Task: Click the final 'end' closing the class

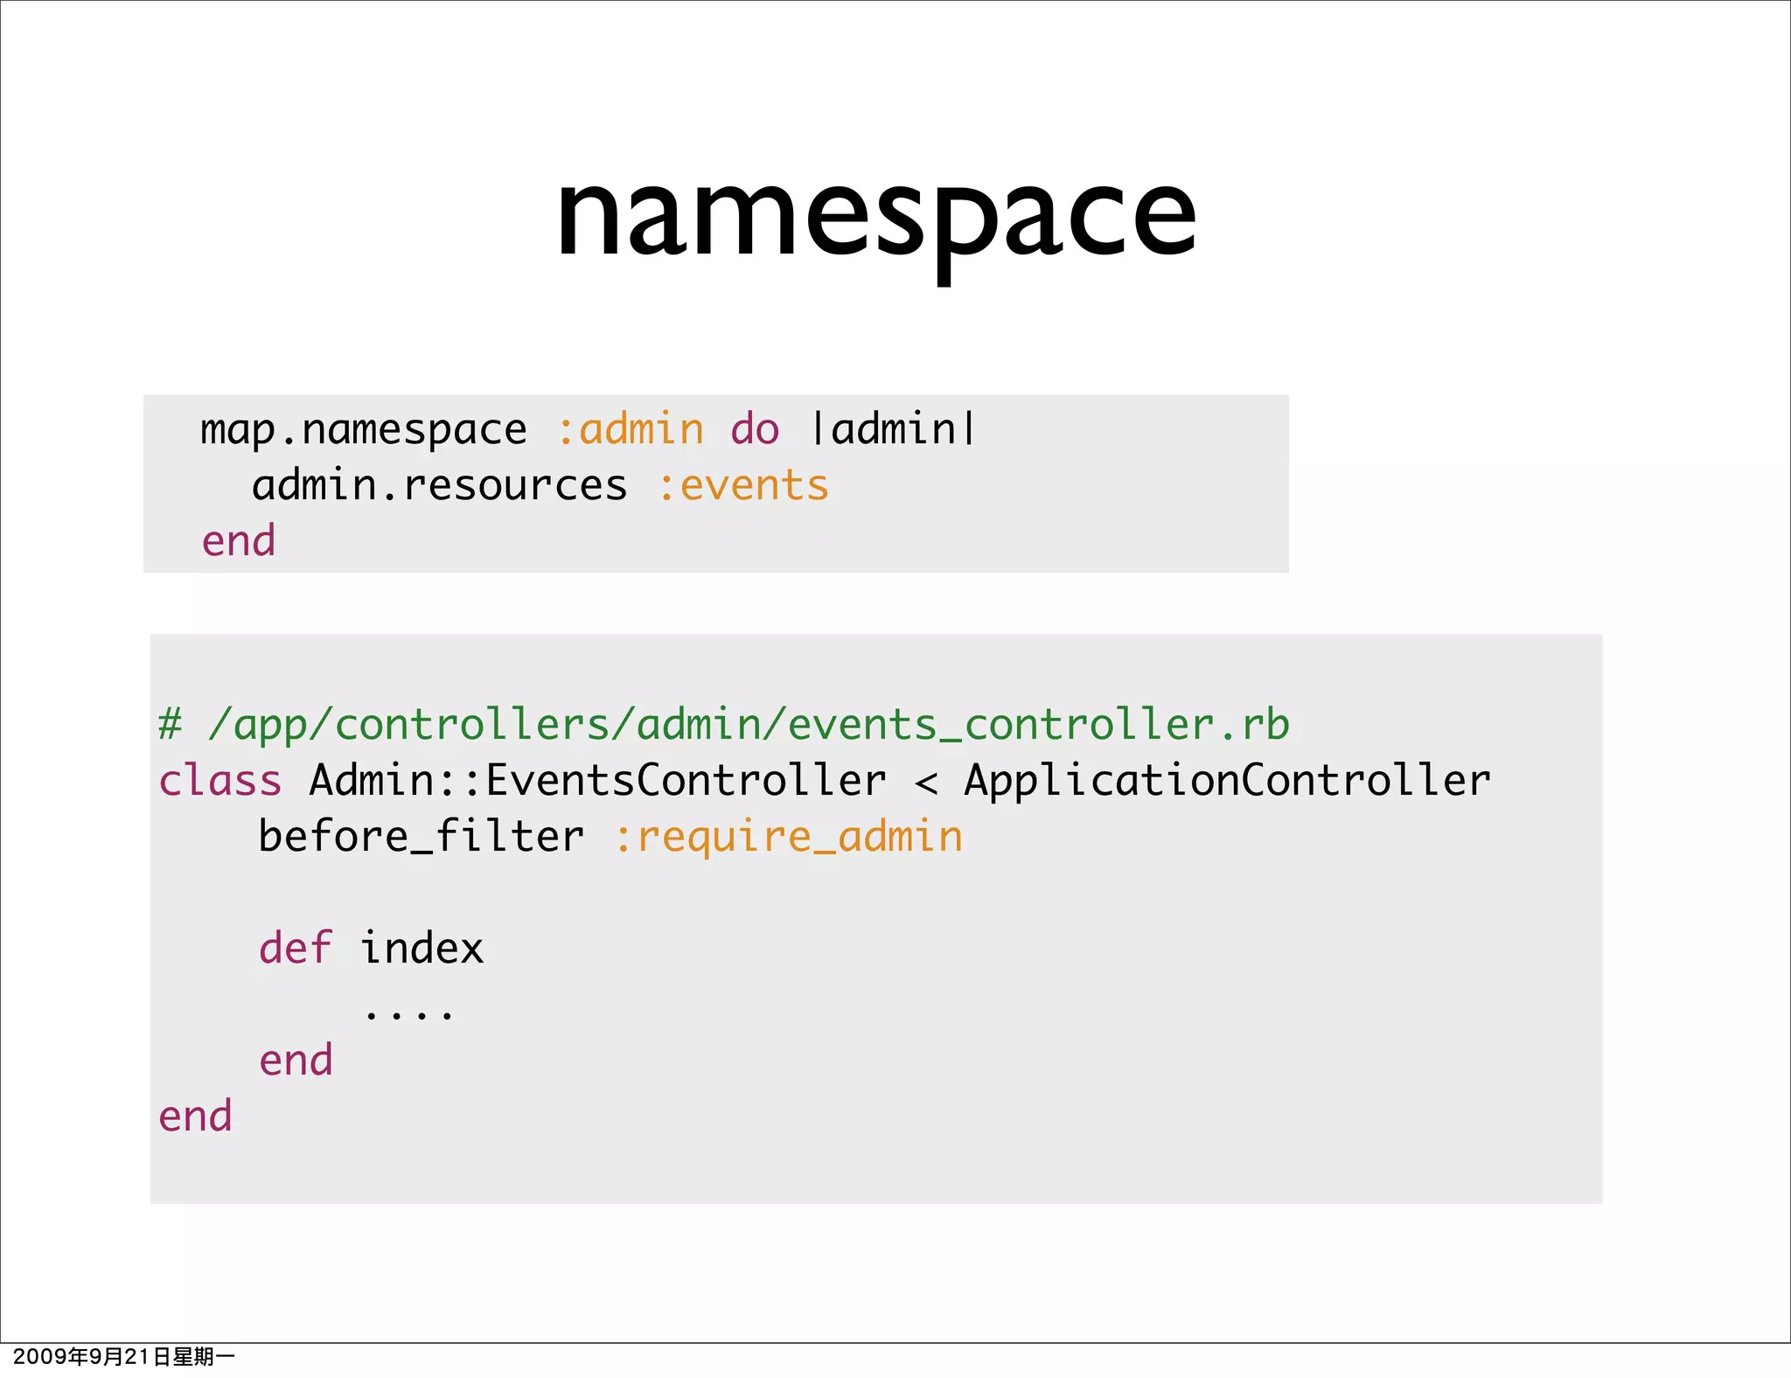Action: click(195, 1117)
